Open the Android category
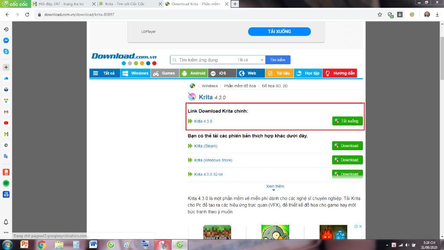Screen dimensions: 444x250 click(193, 73)
